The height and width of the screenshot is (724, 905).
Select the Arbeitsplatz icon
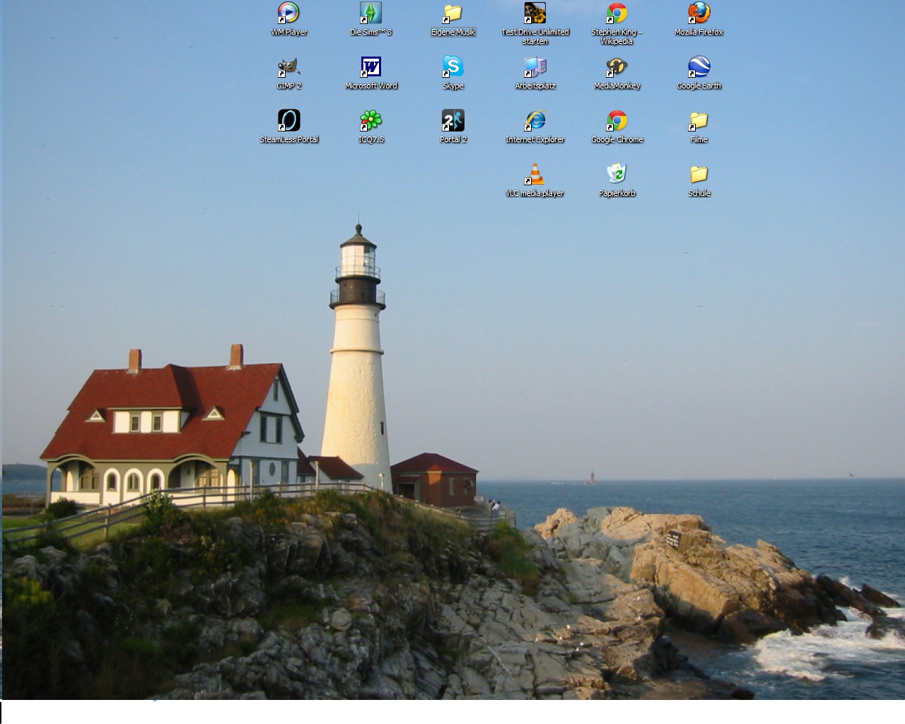[x=535, y=67]
